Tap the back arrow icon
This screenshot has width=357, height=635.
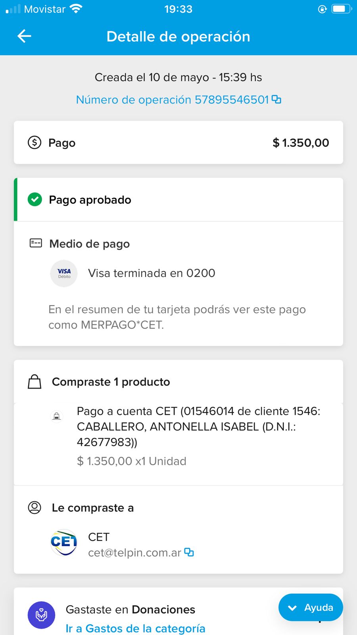pos(25,36)
